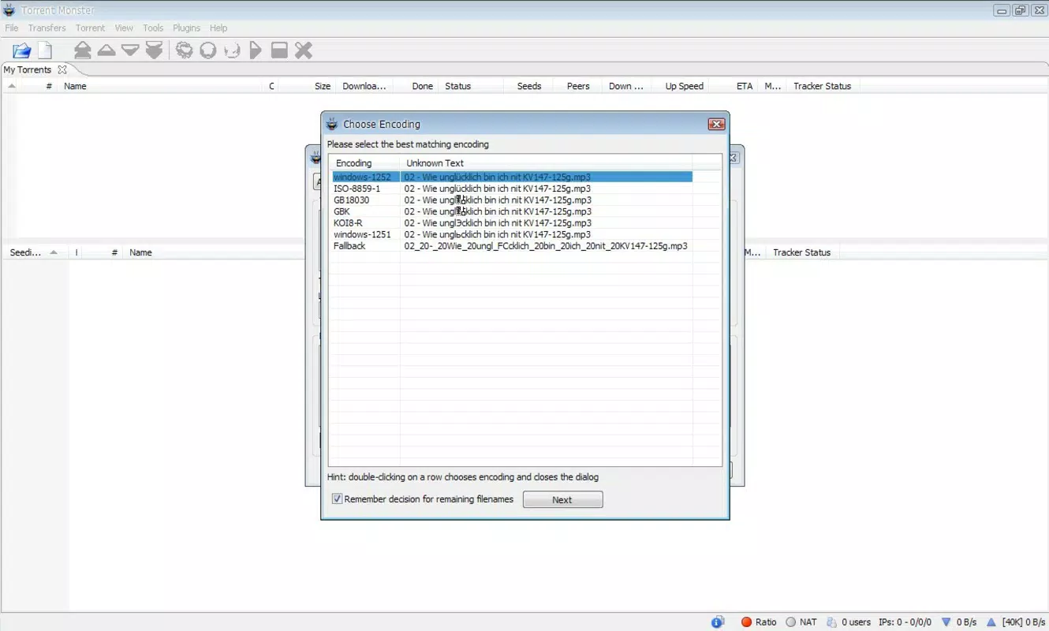Click the move to top toolbar icon

83,50
